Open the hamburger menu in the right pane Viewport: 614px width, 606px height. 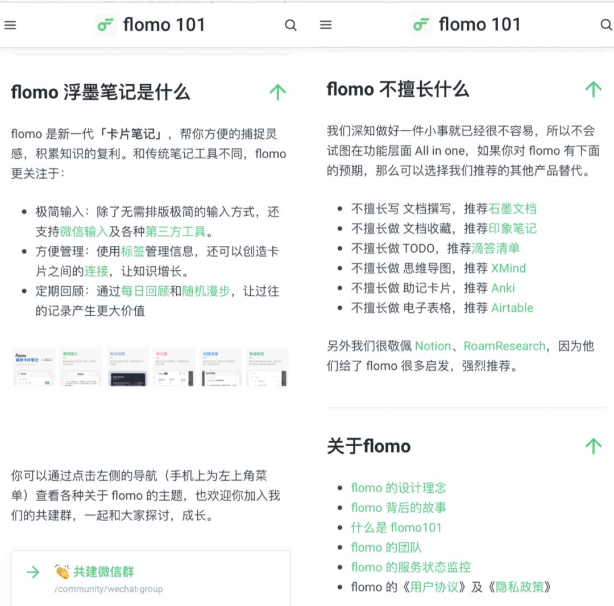326,25
